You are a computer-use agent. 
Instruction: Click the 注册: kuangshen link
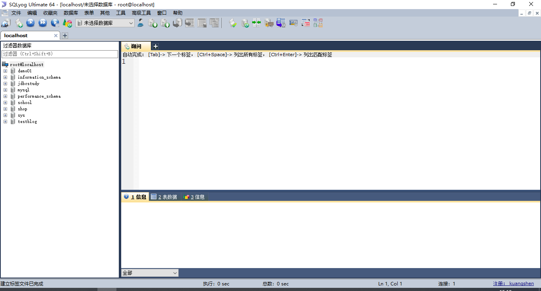tap(513, 283)
